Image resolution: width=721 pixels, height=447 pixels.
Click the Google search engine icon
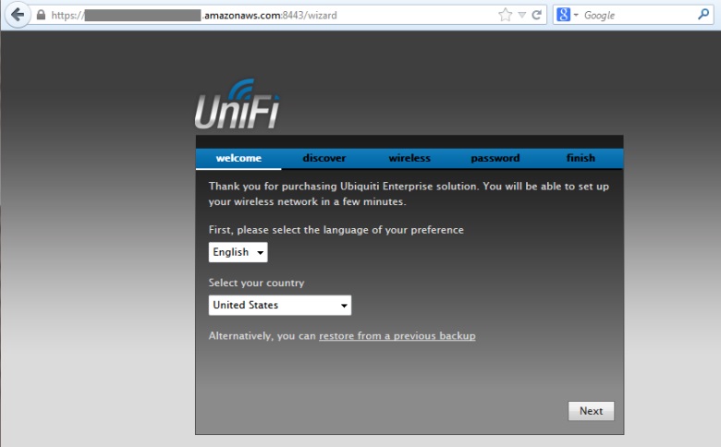tap(563, 15)
